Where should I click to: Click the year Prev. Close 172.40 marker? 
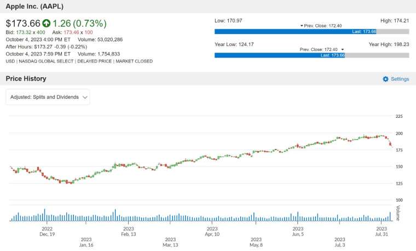coord(321,49)
